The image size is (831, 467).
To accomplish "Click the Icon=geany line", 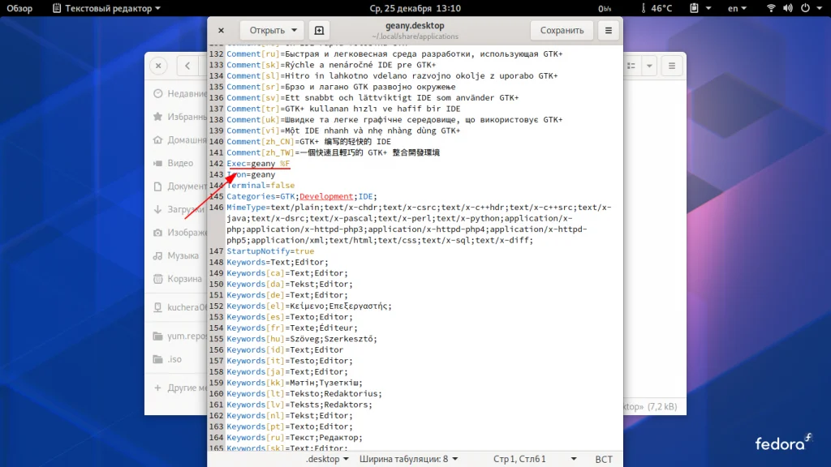I will [251, 174].
